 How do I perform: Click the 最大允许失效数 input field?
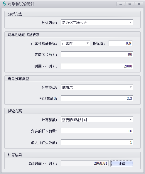pyautogui.click(x=97, y=142)
